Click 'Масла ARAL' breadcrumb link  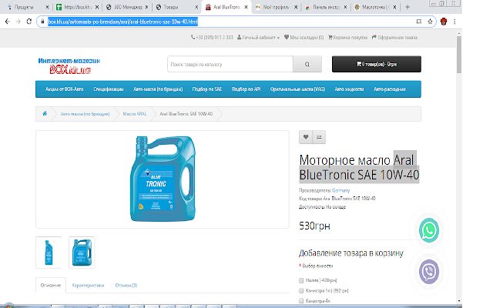(x=135, y=114)
